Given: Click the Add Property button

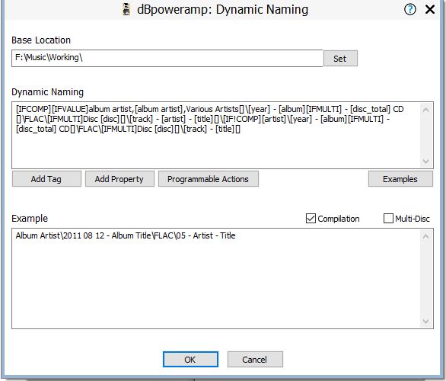Looking at the screenshot, I should pos(119,179).
